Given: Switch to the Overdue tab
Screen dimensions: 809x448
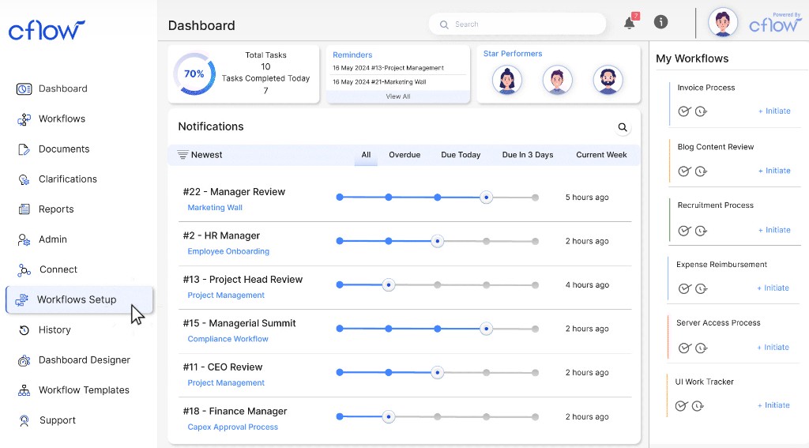Looking at the screenshot, I should pos(404,155).
